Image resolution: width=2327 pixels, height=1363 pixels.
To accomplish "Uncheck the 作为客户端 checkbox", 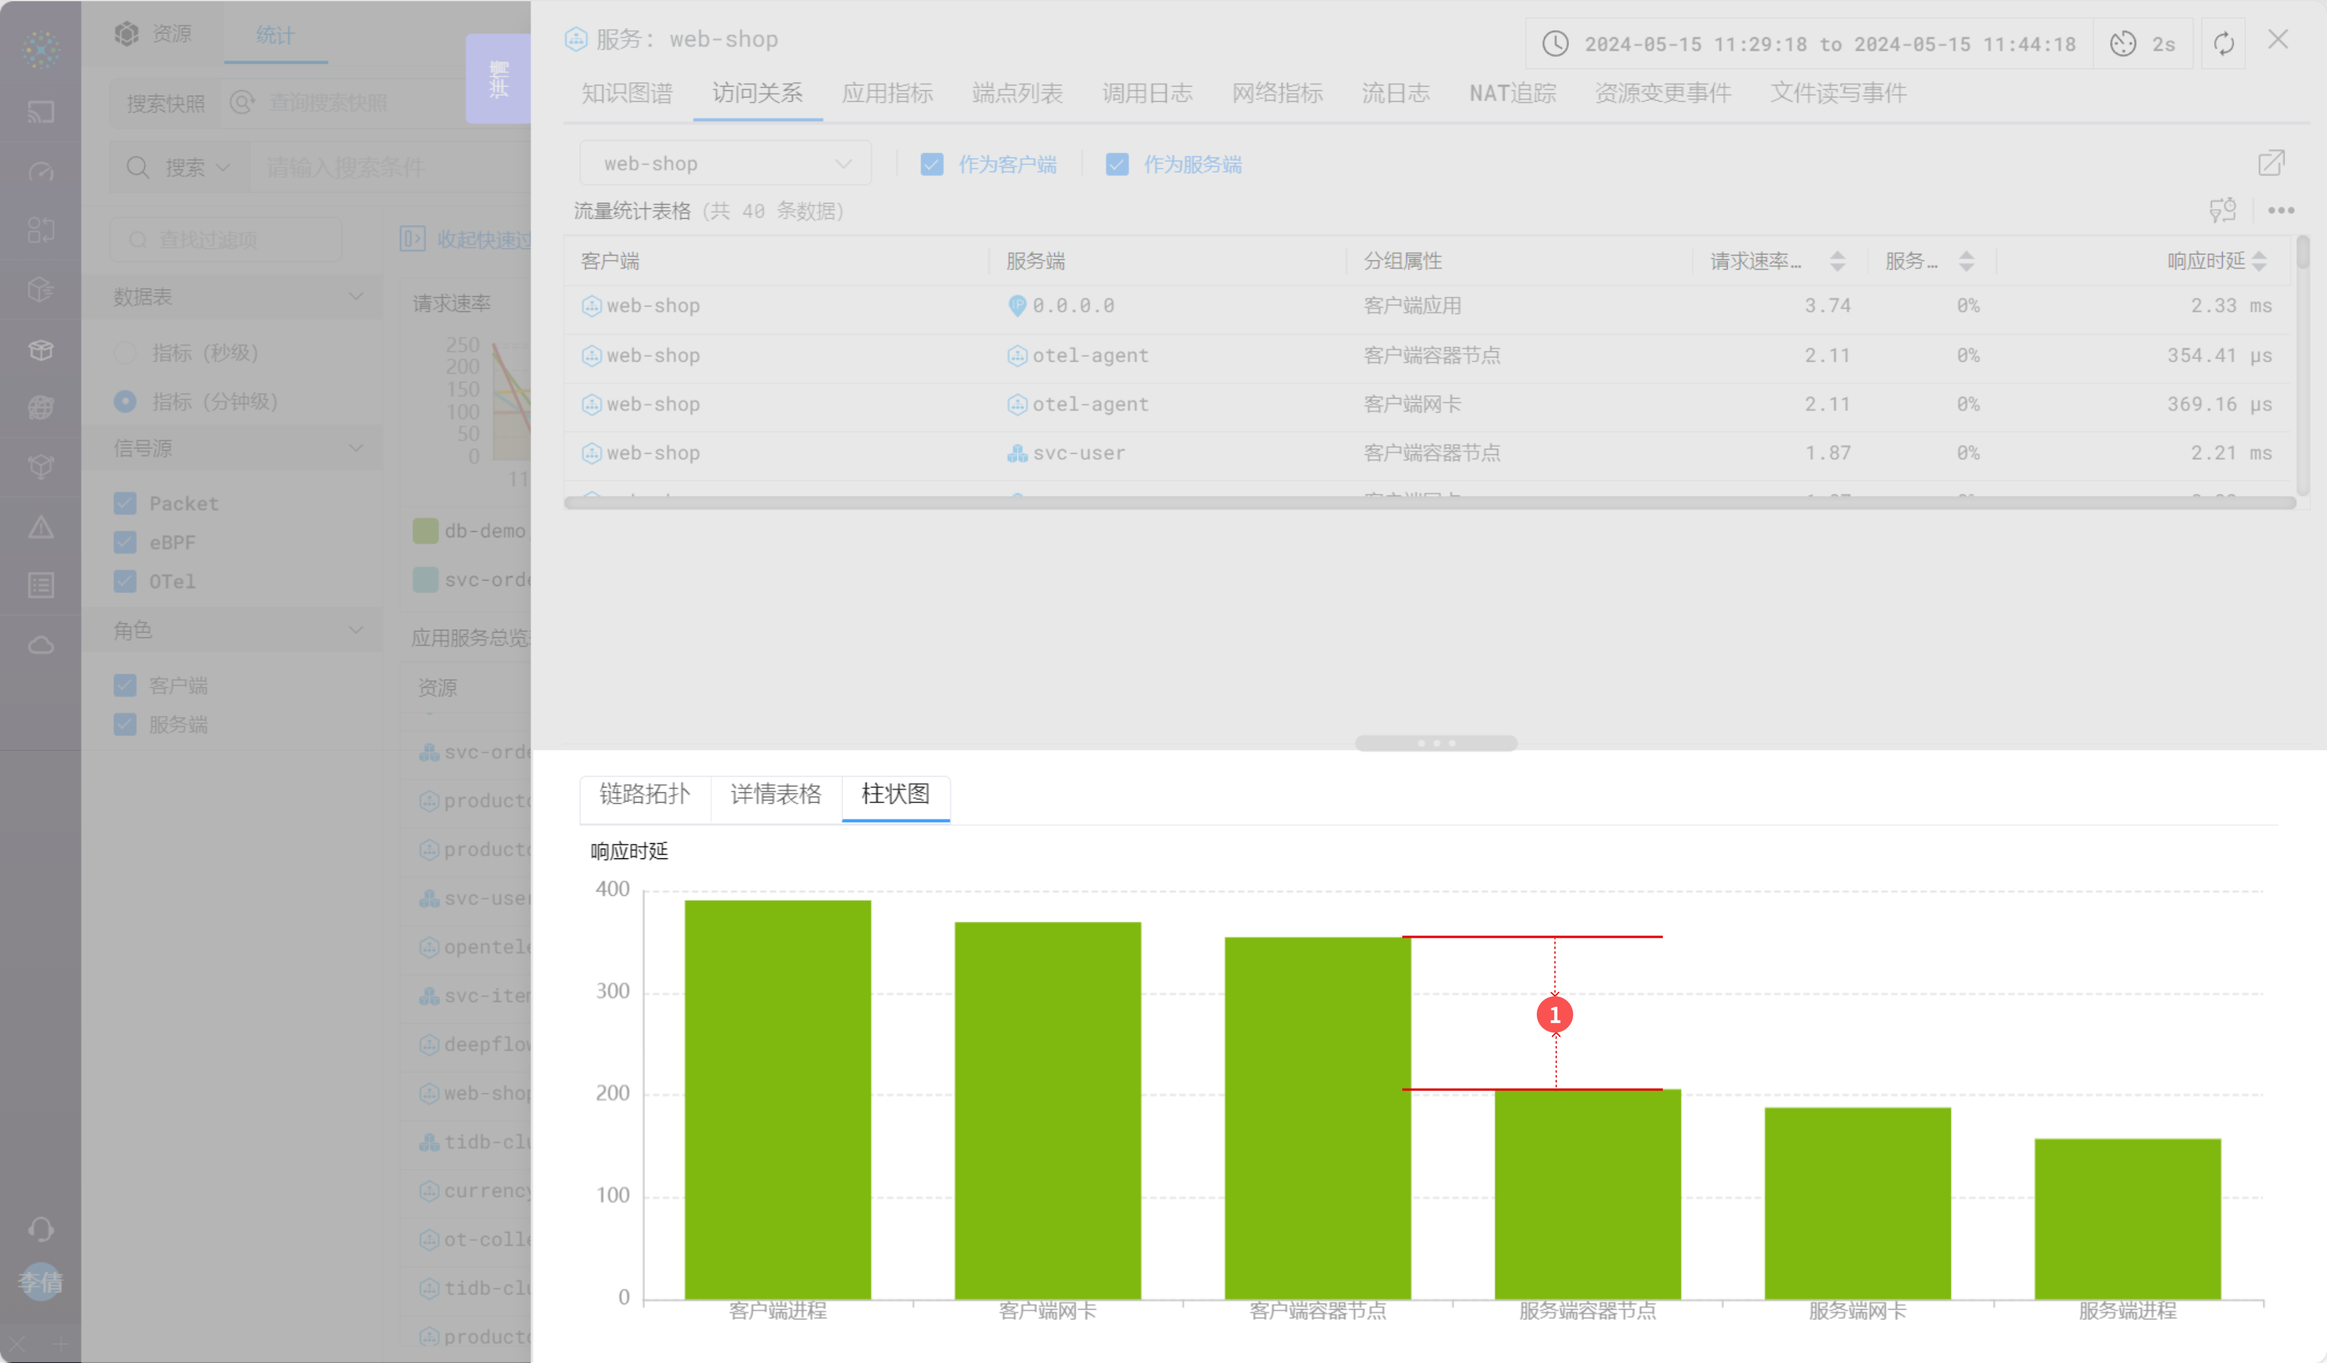I will pyautogui.click(x=932, y=164).
